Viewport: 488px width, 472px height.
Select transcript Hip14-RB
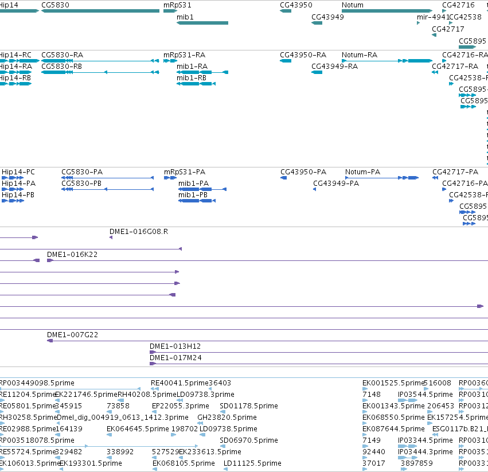15,84
